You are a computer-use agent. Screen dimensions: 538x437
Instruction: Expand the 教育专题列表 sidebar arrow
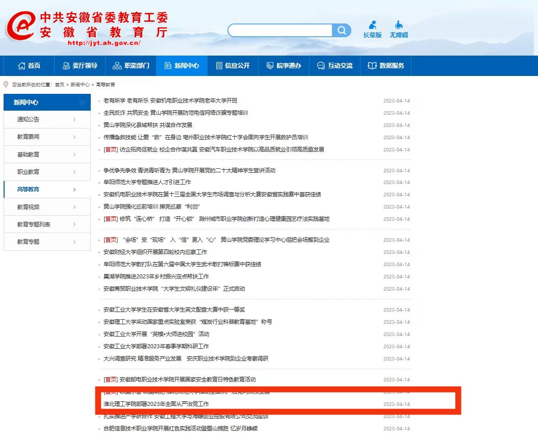(74, 224)
